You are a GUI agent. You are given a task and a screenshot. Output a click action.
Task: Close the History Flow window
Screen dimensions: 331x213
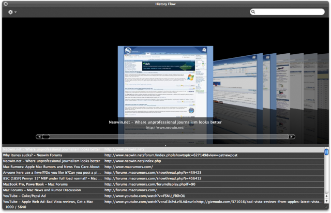pos(6,4)
